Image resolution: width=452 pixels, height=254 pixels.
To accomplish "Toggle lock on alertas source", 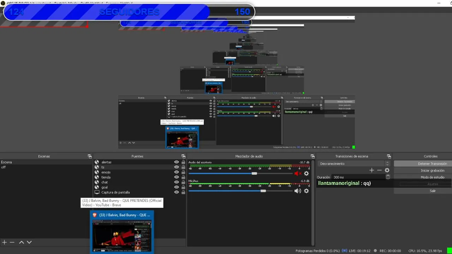I will pos(183,162).
